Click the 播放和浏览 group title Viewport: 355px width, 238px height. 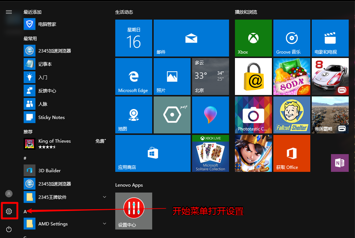coord(246,12)
